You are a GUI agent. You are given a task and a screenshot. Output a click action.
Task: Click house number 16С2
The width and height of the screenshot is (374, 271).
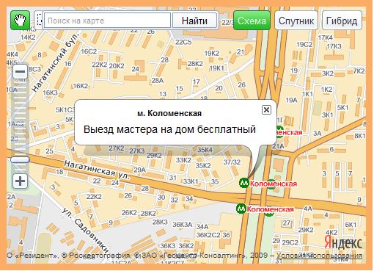point(89,51)
